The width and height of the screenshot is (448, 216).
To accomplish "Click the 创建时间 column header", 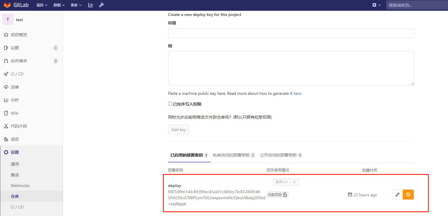I will pyautogui.click(x=369, y=170).
